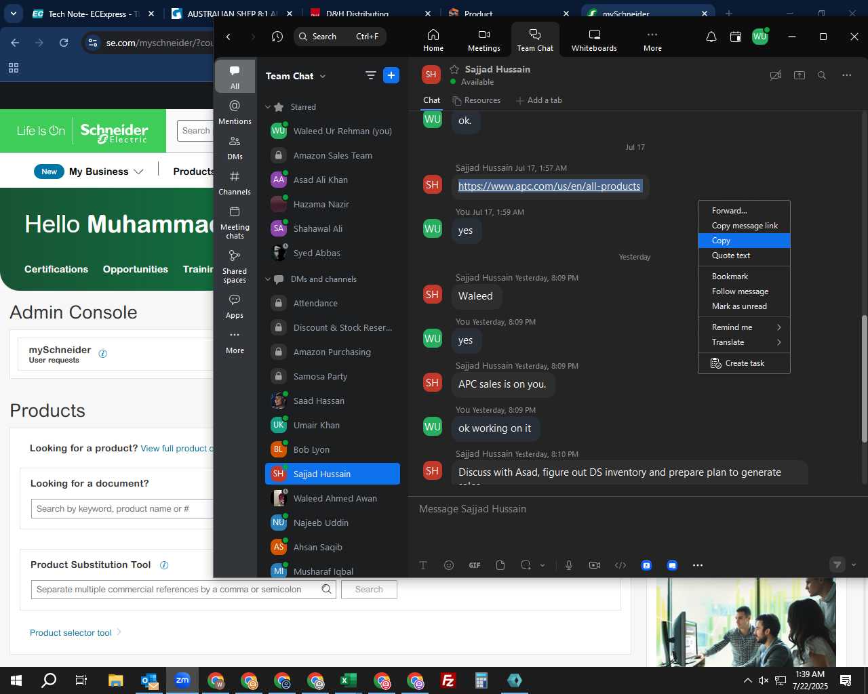This screenshot has height=694, width=868.
Task: Select the All sidebar item
Action: click(x=235, y=77)
